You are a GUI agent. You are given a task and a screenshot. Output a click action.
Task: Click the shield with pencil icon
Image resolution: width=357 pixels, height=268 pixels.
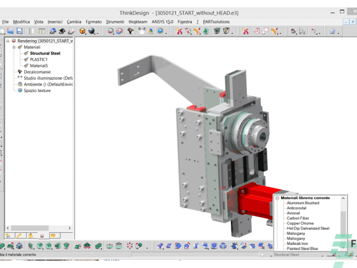point(226,31)
